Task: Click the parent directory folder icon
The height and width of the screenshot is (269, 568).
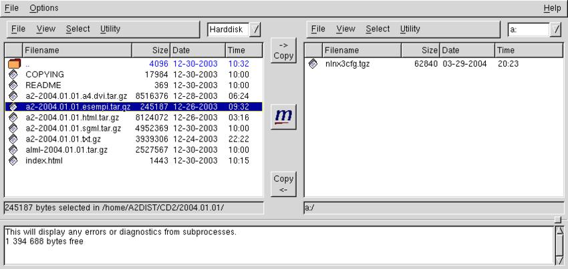Action: pos(13,64)
